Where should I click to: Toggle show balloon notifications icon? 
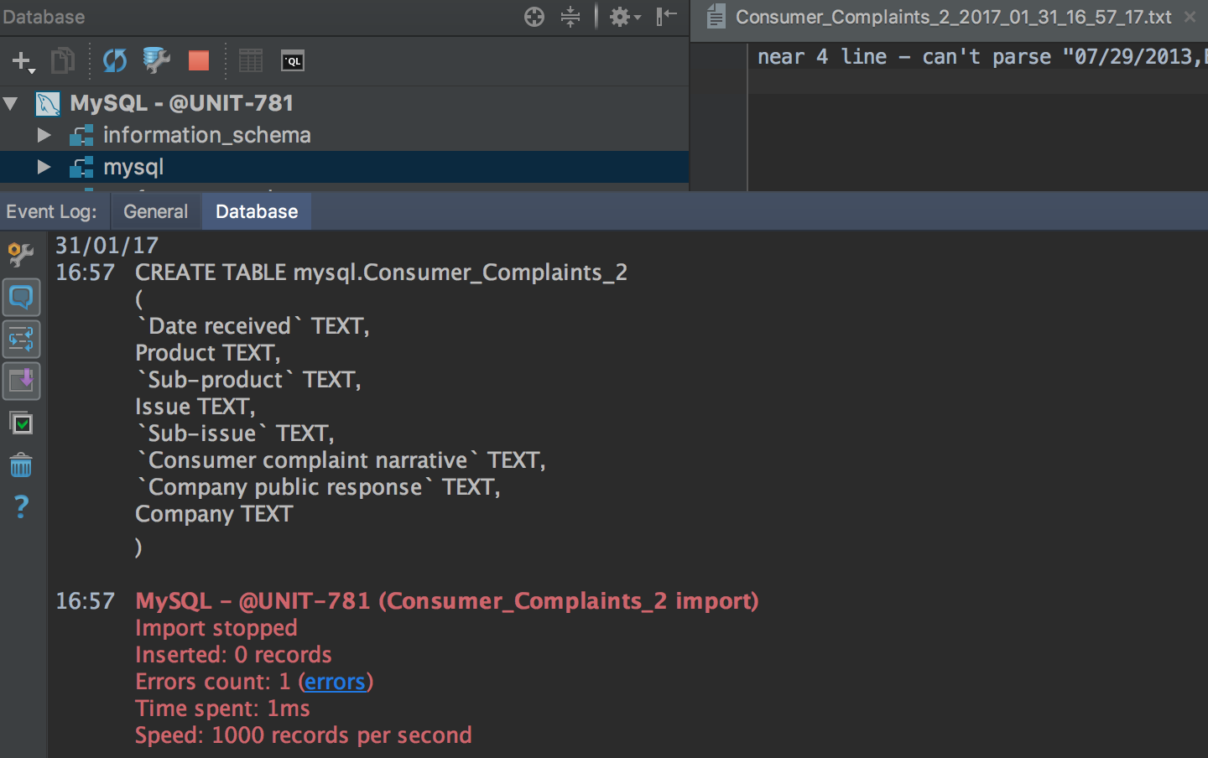click(21, 298)
